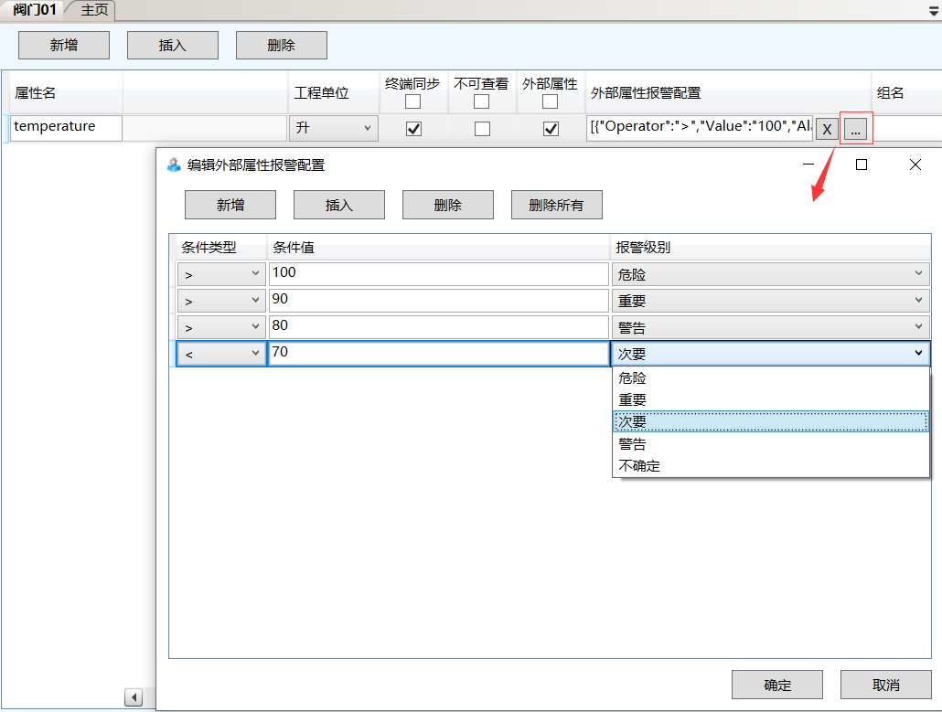The height and width of the screenshot is (712, 942).
Task: Click the X clear button for alarm config
Action: (827, 129)
